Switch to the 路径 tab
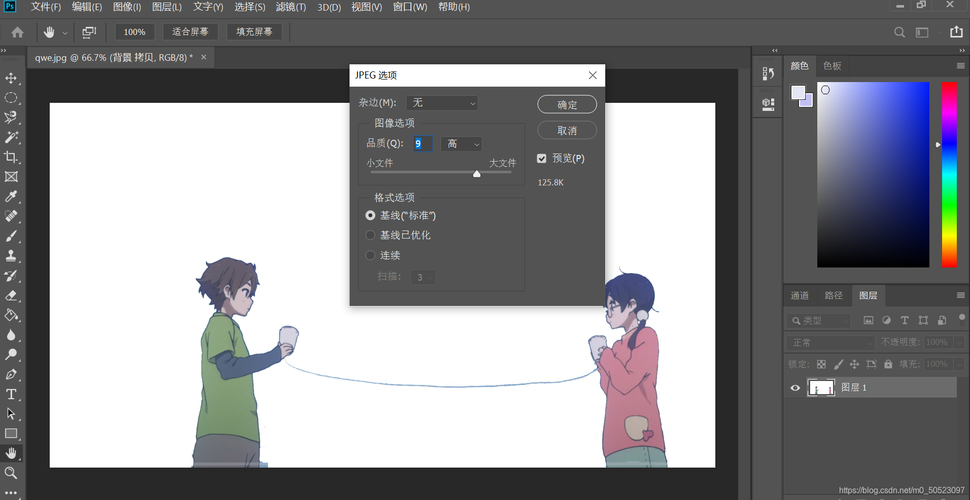Viewport: 970px width, 500px height. [834, 295]
